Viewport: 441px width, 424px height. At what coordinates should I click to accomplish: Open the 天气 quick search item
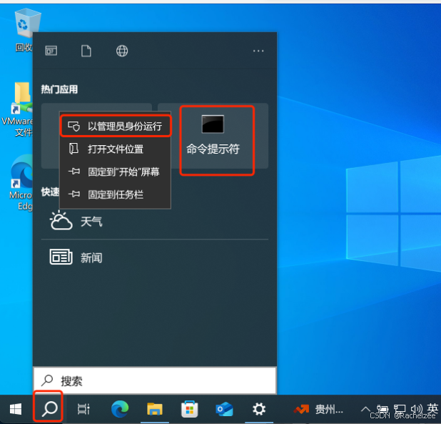pyautogui.click(x=155, y=222)
